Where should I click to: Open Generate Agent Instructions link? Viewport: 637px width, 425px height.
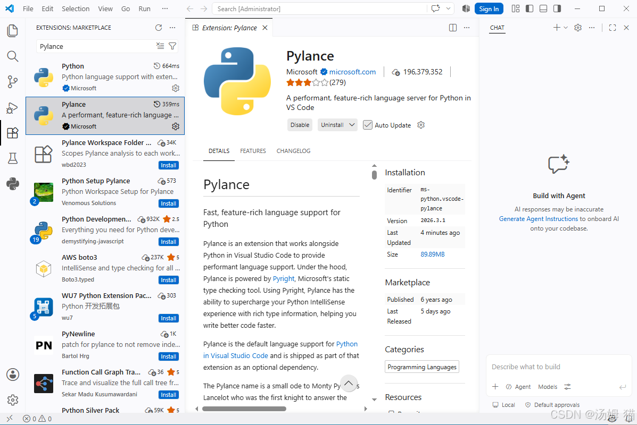click(x=538, y=218)
